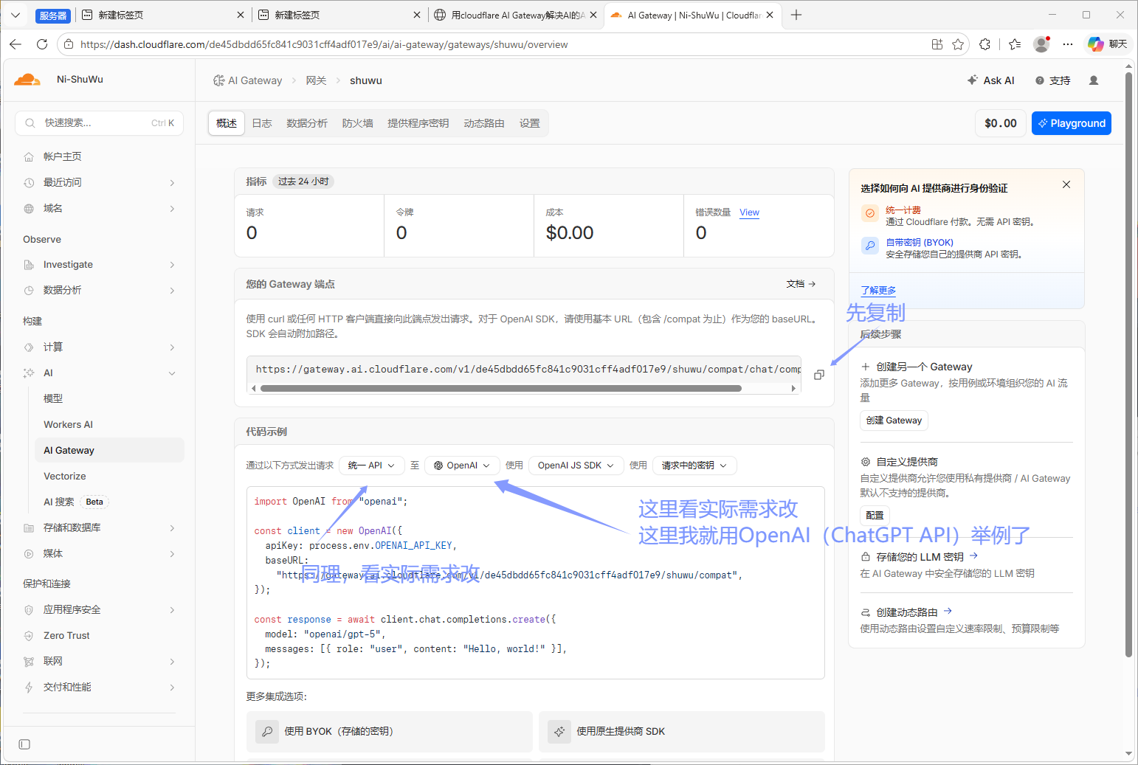This screenshot has width=1138, height=765.
Task: Bookmark this page with the star icon
Action: pos(958,44)
